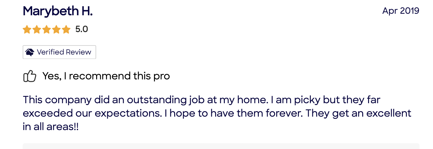Click reviewer name Marybeth H.
Screen dimensions: 433x149
click(58, 12)
